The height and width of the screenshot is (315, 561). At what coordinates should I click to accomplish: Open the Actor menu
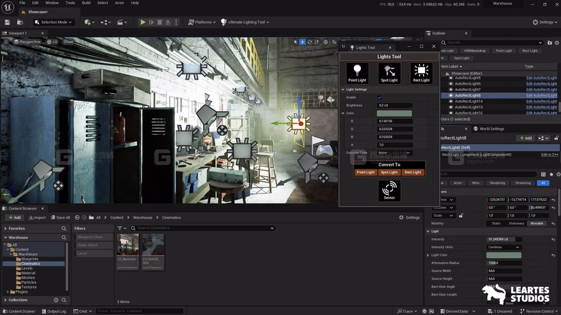(x=120, y=3)
